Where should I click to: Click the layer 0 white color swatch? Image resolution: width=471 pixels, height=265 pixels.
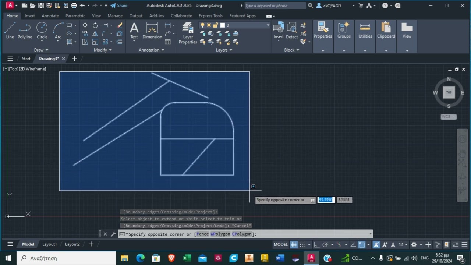tap(222, 25)
